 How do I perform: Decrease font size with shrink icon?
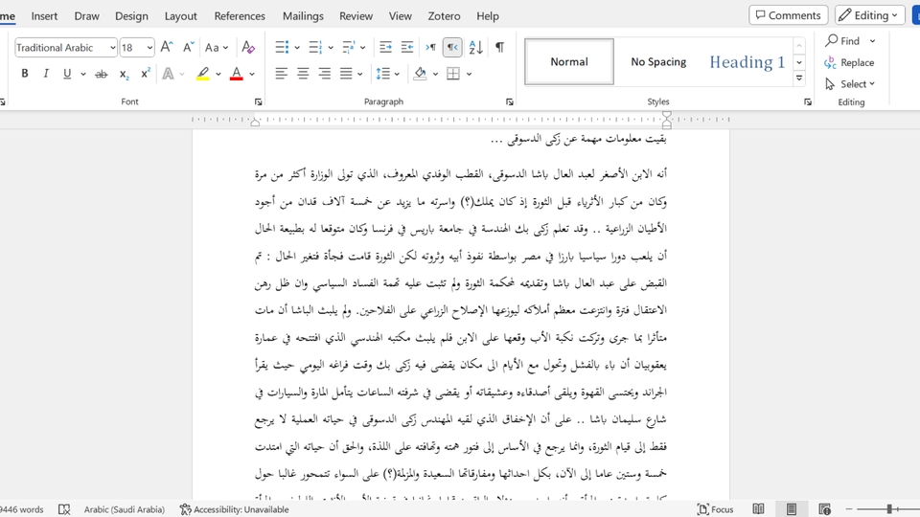point(189,48)
